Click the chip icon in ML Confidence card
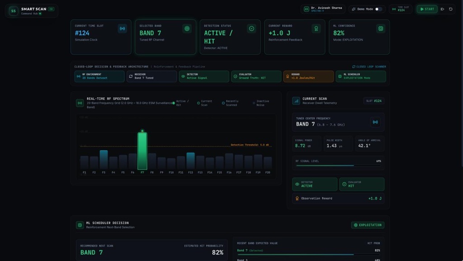The height and width of the screenshot is (261, 463). coord(381,28)
